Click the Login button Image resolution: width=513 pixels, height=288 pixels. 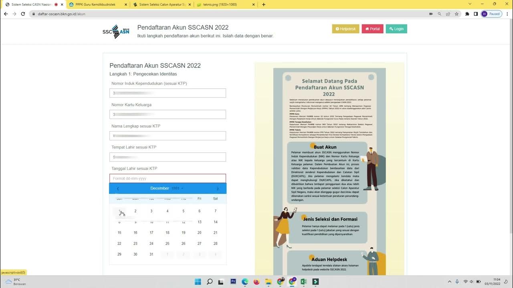click(x=396, y=29)
